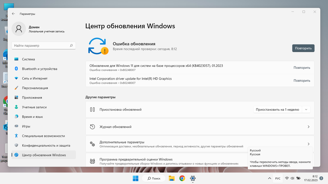
Task: Expand Дополнительные параметры chevron
Action: 308,144
